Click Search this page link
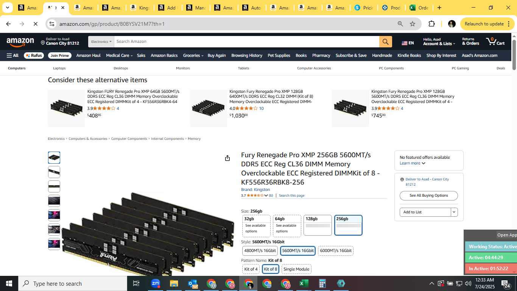The height and width of the screenshot is (291, 517). 291,196
